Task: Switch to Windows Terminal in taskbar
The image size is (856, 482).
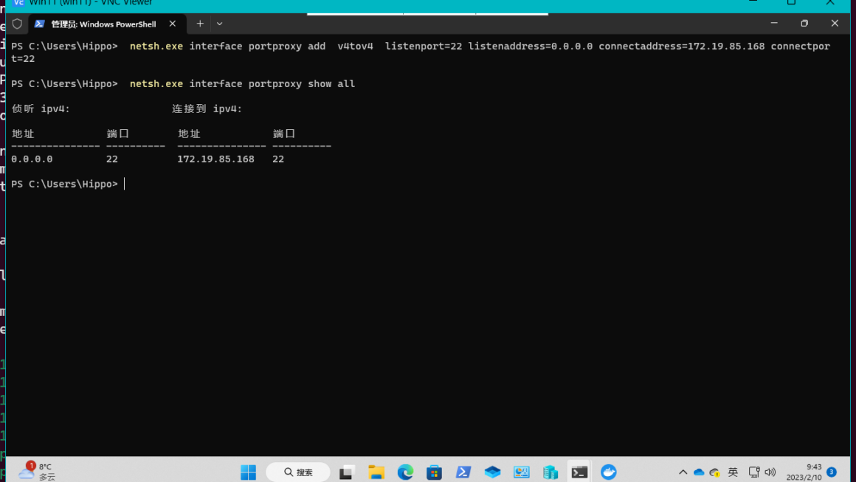Action: [579, 472]
